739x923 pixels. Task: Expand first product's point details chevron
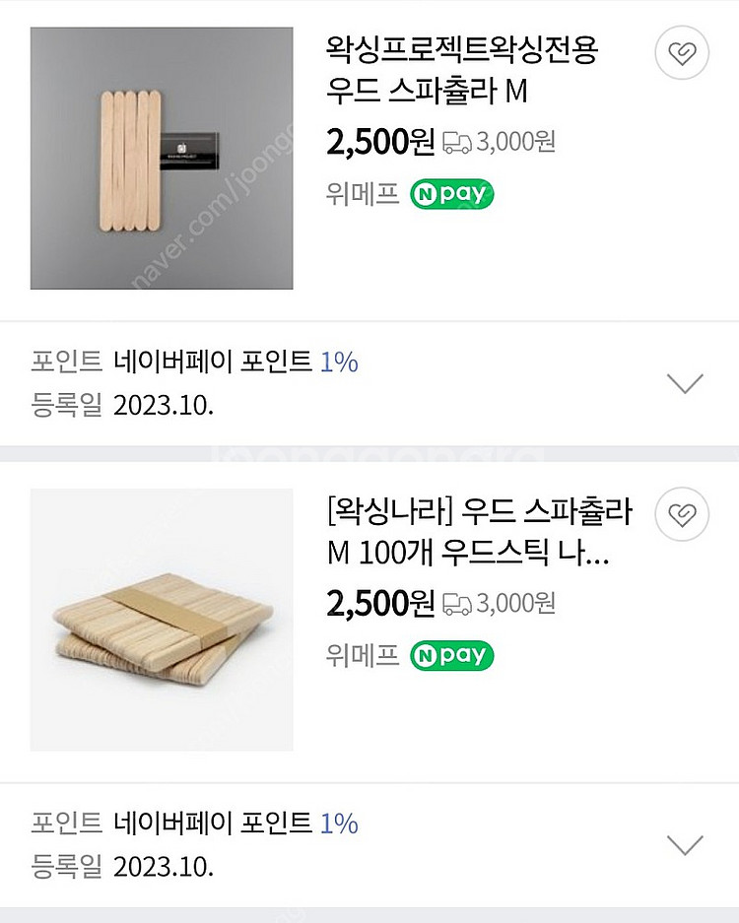click(x=685, y=383)
